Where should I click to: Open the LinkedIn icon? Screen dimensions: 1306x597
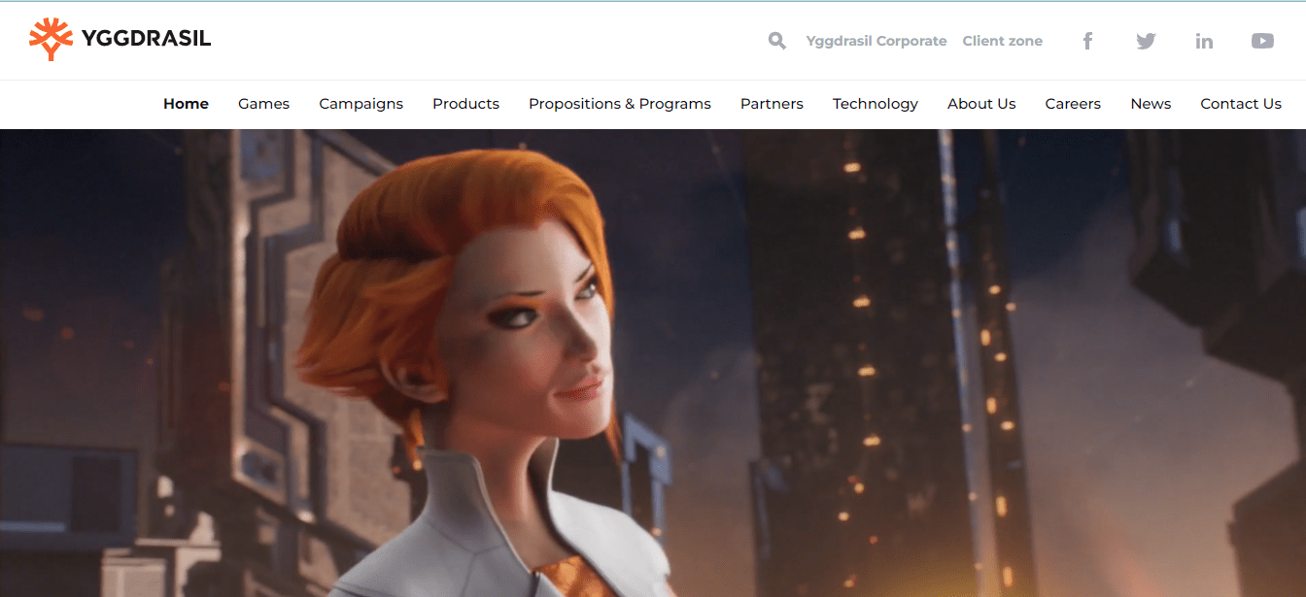1204,41
